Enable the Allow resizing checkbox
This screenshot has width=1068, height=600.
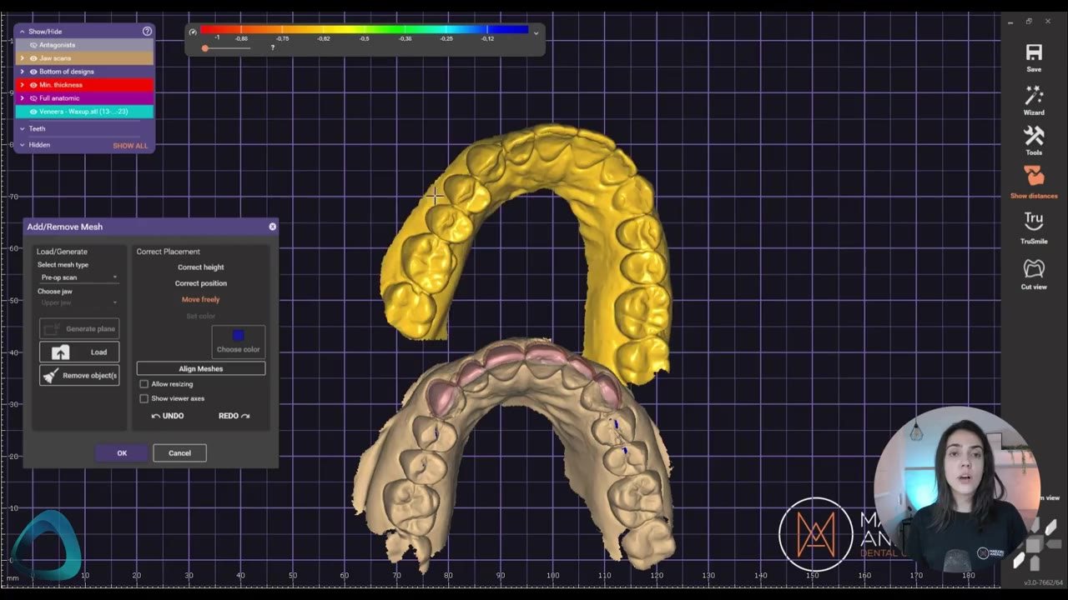(144, 384)
